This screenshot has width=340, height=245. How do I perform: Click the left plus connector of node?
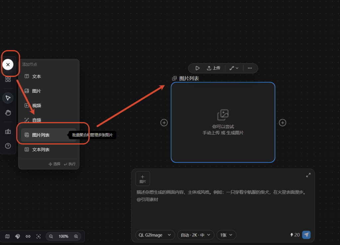pyautogui.click(x=164, y=123)
